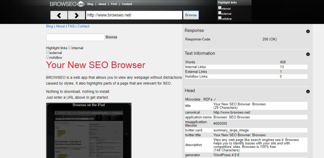Follow the blue FAQ link in page
Screen dimensions: 324x158
click(71, 26)
